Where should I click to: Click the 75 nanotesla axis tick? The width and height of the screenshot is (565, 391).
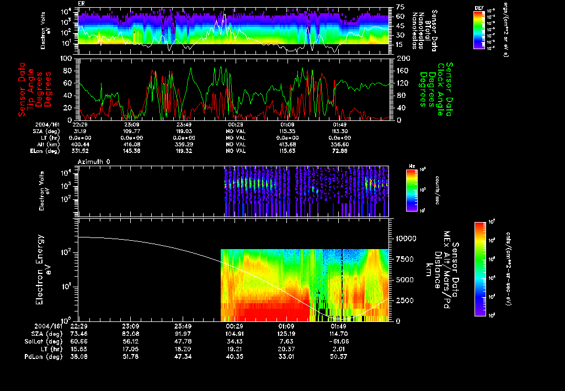tap(401, 7)
